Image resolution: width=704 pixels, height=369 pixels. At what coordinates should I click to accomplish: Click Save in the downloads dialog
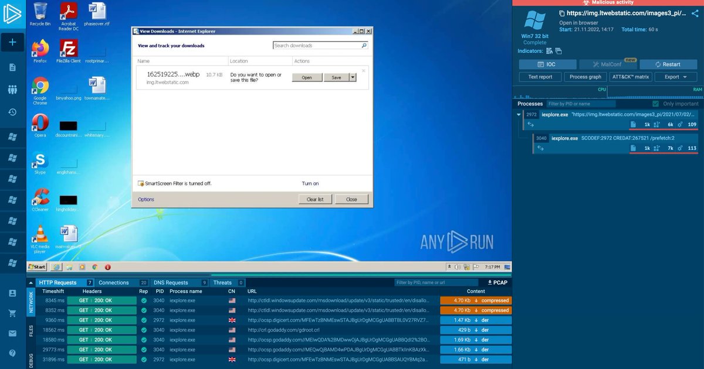[x=336, y=77]
